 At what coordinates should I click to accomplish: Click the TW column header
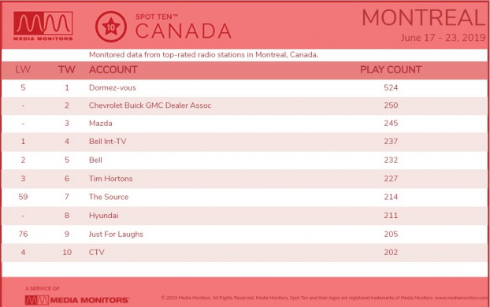click(66, 69)
